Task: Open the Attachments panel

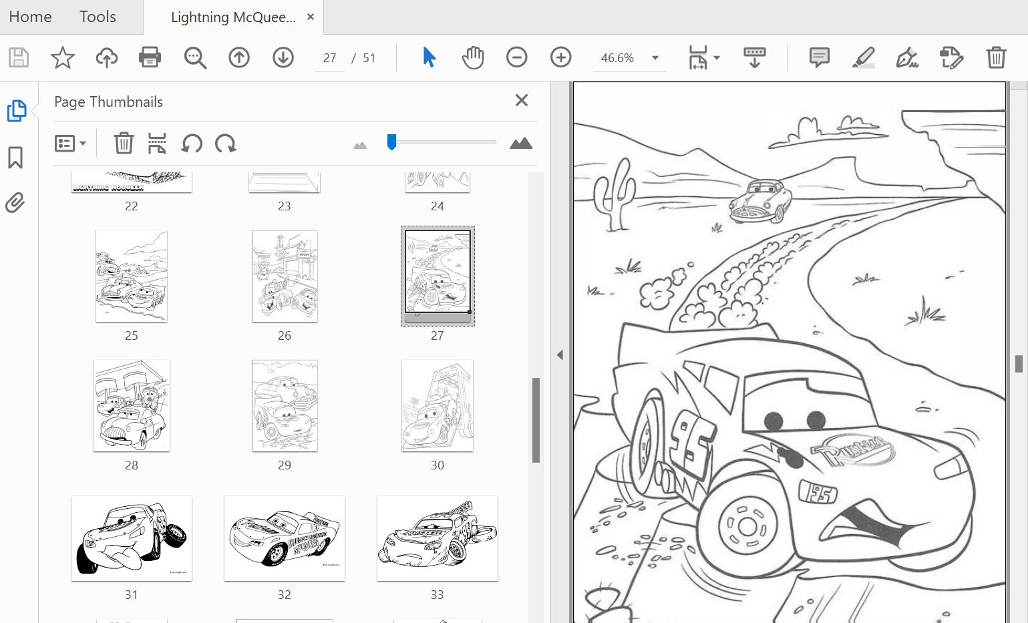Action: pyautogui.click(x=15, y=202)
